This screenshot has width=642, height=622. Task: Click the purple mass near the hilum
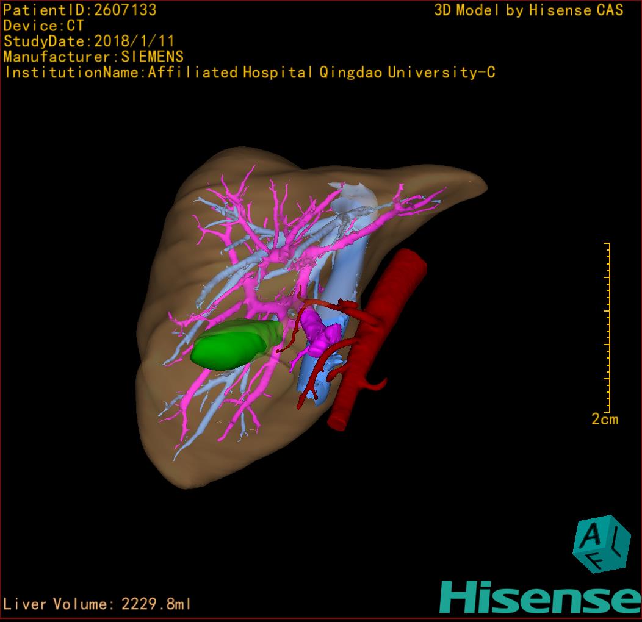[319, 332]
